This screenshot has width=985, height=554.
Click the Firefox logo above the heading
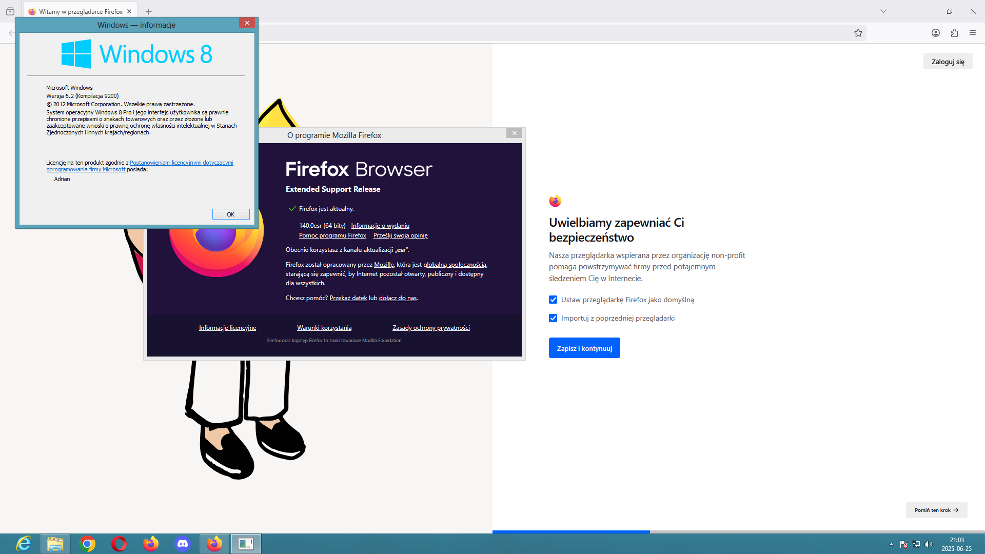pyautogui.click(x=555, y=201)
